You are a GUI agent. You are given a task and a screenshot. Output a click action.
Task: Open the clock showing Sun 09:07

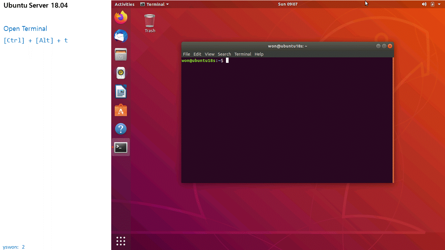288,4
